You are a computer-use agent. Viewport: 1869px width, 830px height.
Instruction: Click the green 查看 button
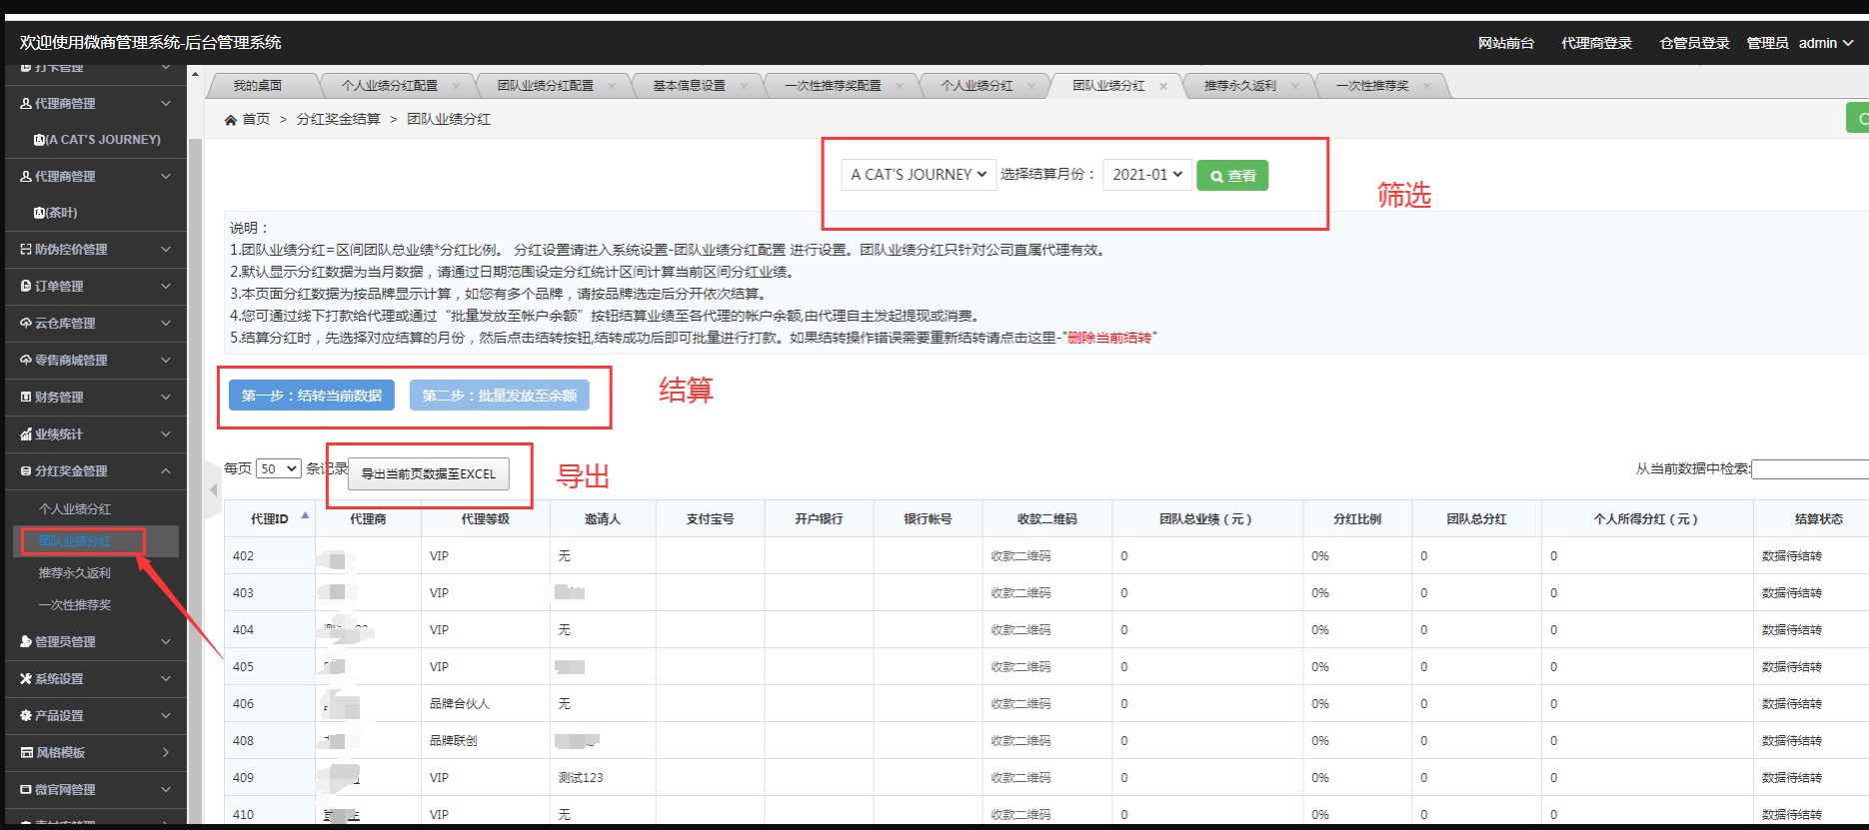1232,176
